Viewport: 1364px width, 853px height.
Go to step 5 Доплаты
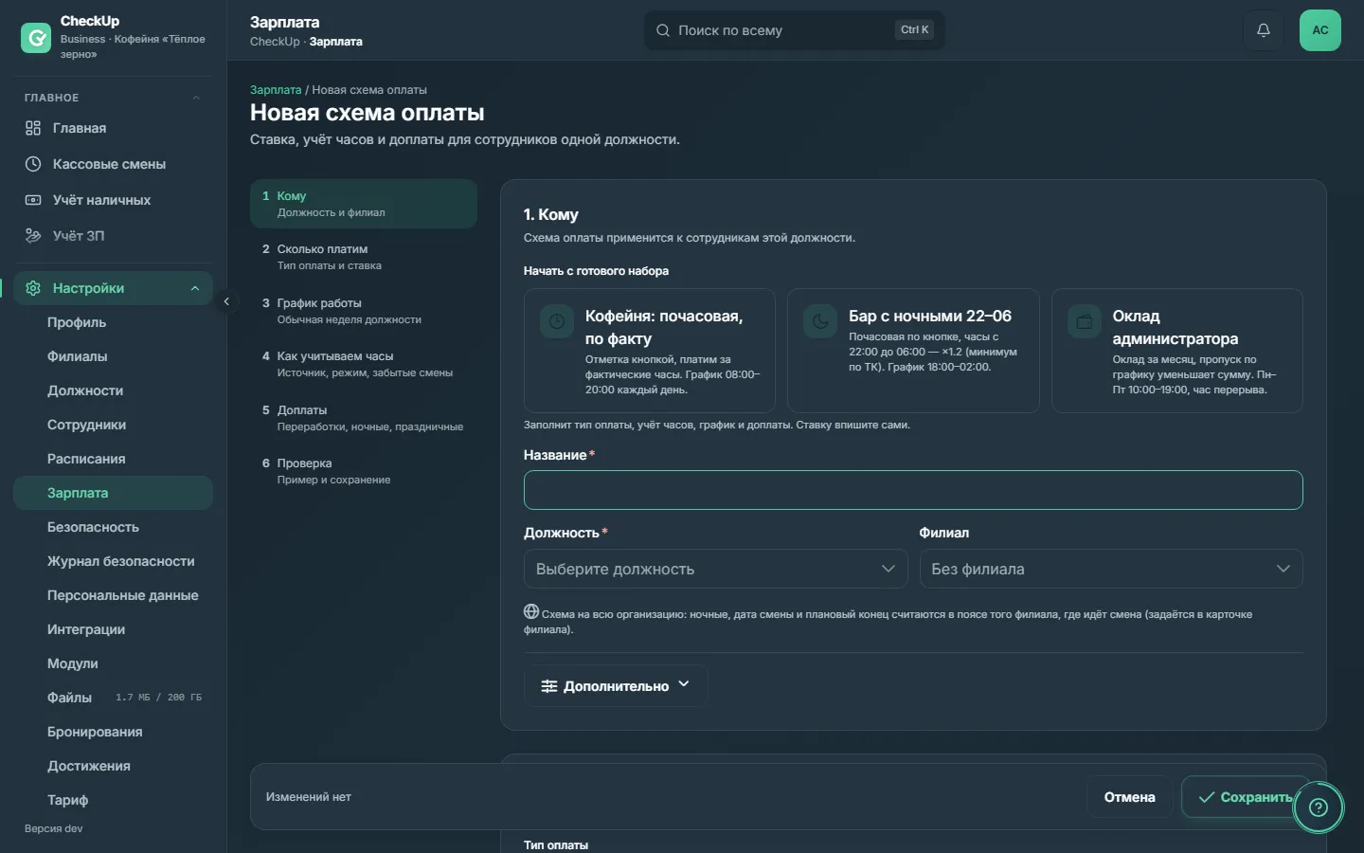364,418
